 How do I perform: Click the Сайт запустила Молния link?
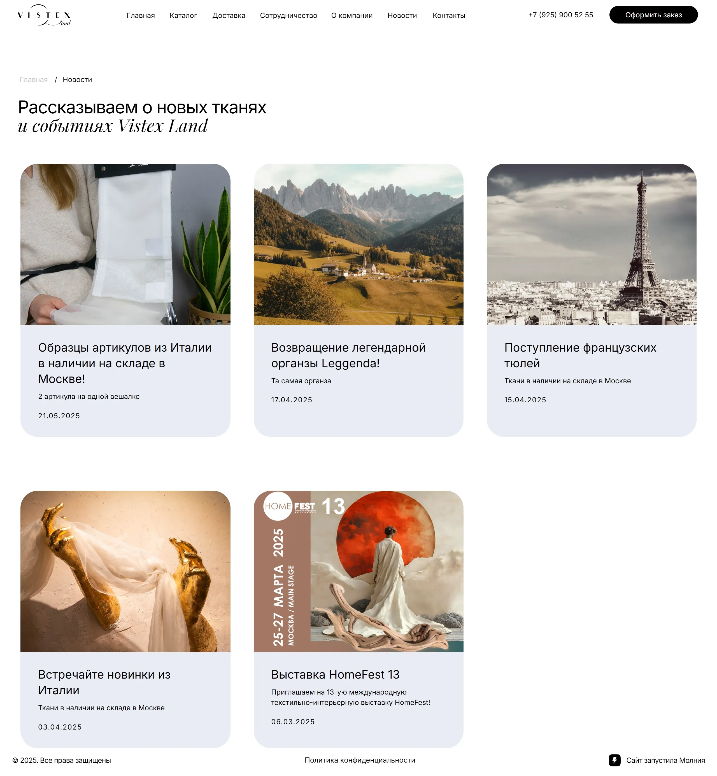[x=665, y=760]
